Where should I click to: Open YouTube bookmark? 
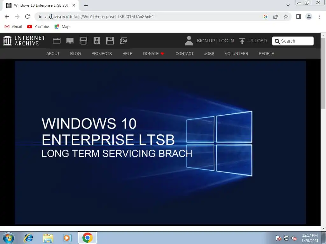pos(38,27)
